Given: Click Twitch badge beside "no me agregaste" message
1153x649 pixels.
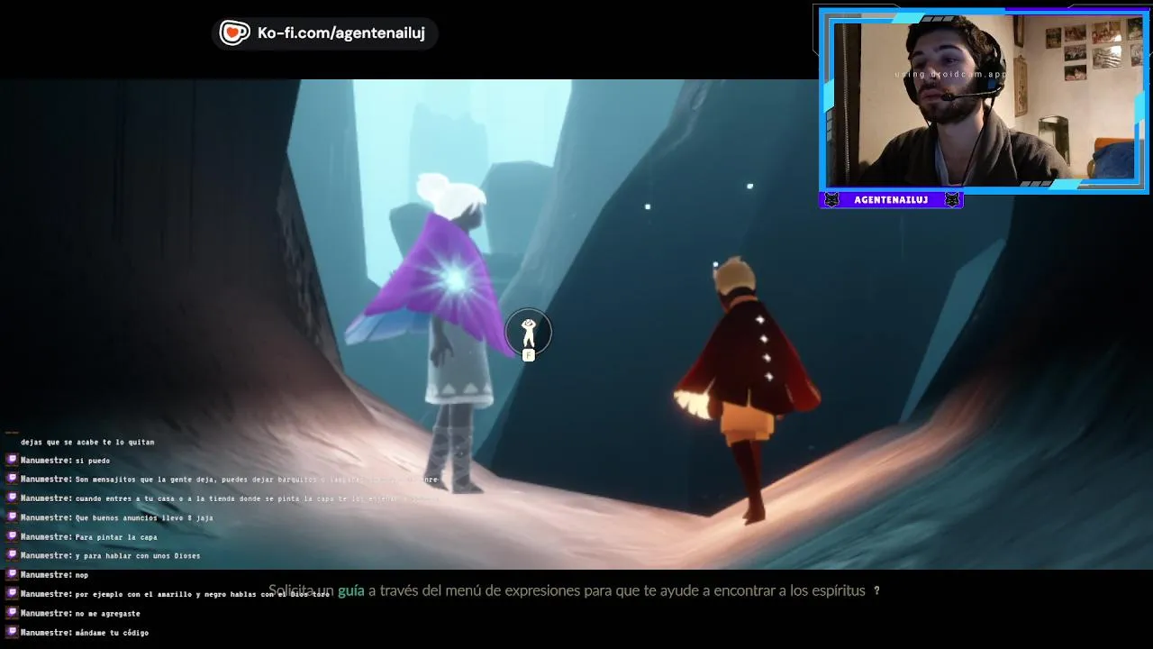Looking at the screenshot, I should tap(12, 613).
